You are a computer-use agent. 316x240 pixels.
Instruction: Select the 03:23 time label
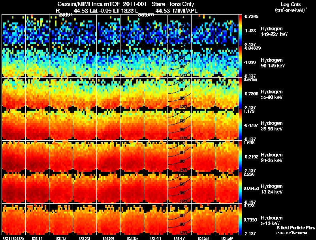85,238
